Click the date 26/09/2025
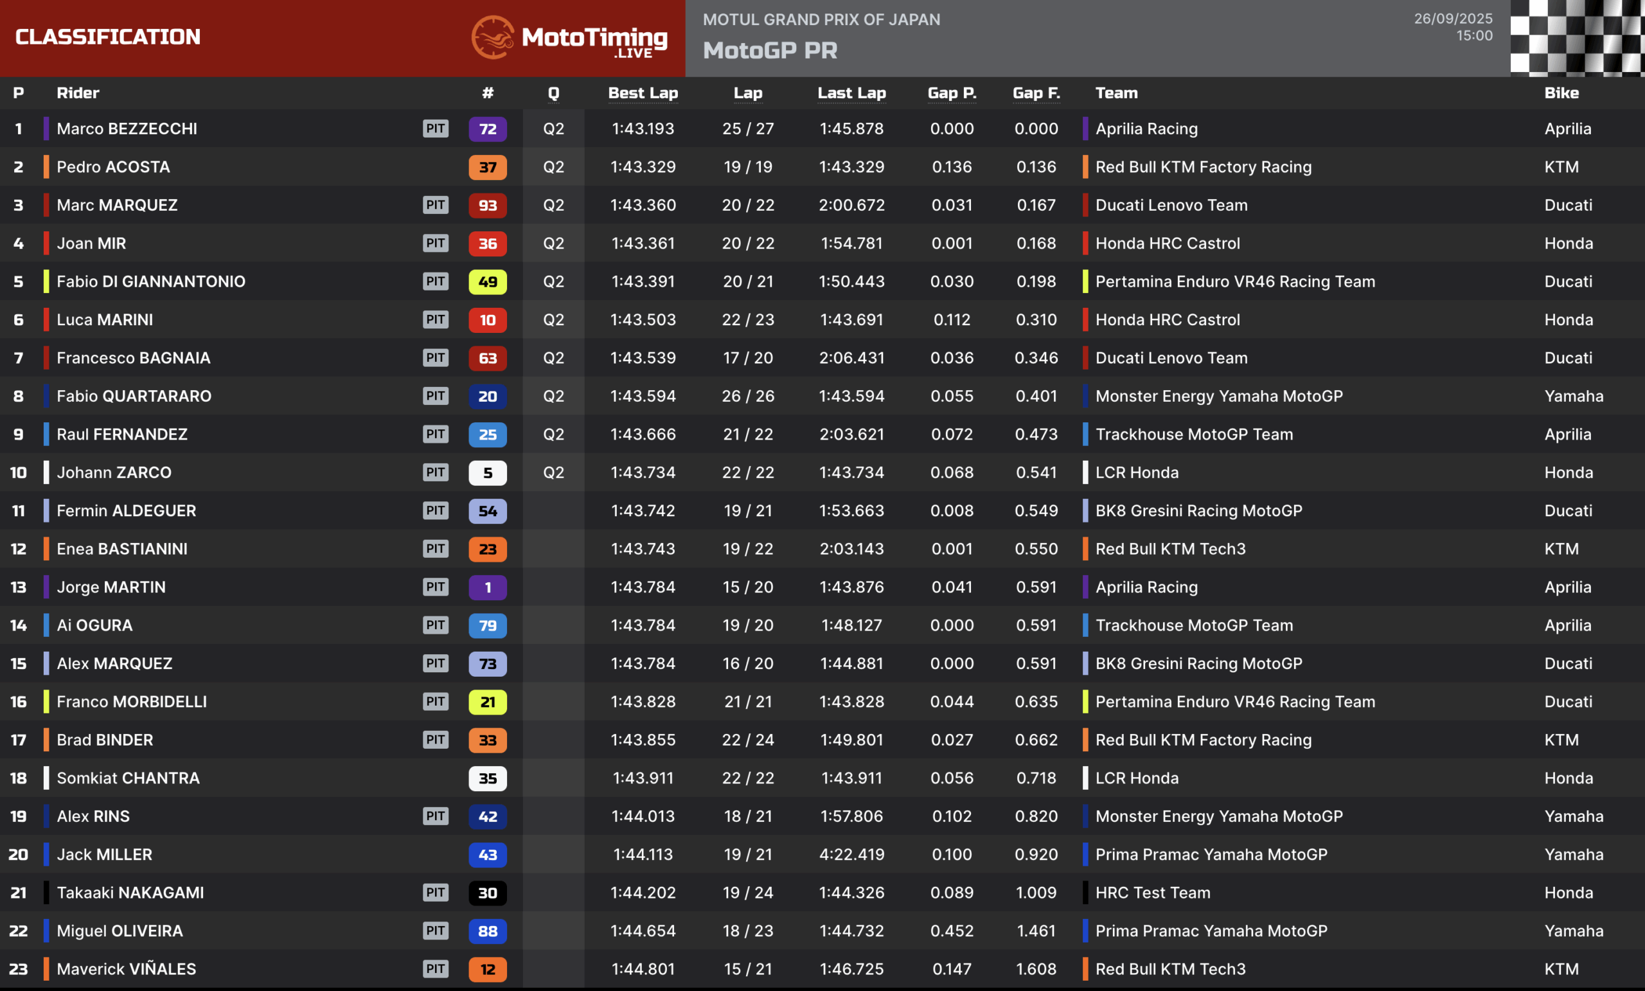The image size is (1645, 991). pos(1453,19)
